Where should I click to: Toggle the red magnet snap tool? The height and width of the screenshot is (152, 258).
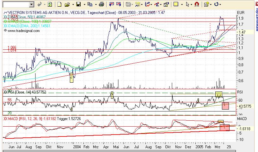[x=197, y=4]
